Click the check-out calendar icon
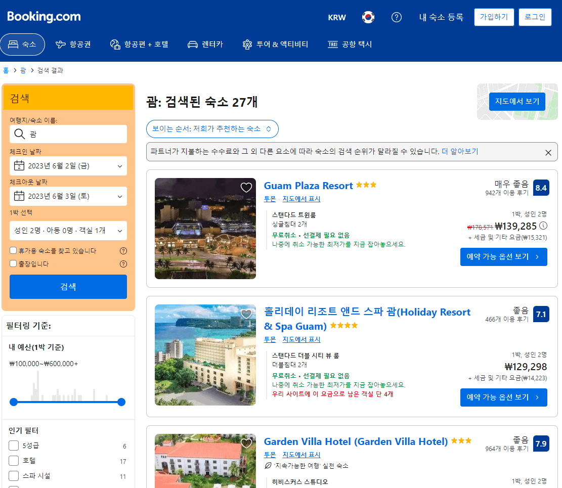The height and width of the screenshot is (488, 562). [19, 196]
